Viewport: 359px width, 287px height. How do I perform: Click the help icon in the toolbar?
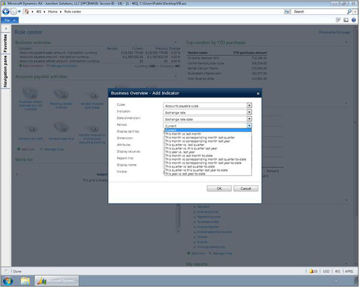(353, 20)
